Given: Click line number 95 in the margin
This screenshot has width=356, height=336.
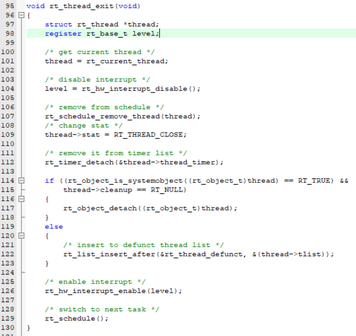Looking at the screenshot, I should [10, 6].
